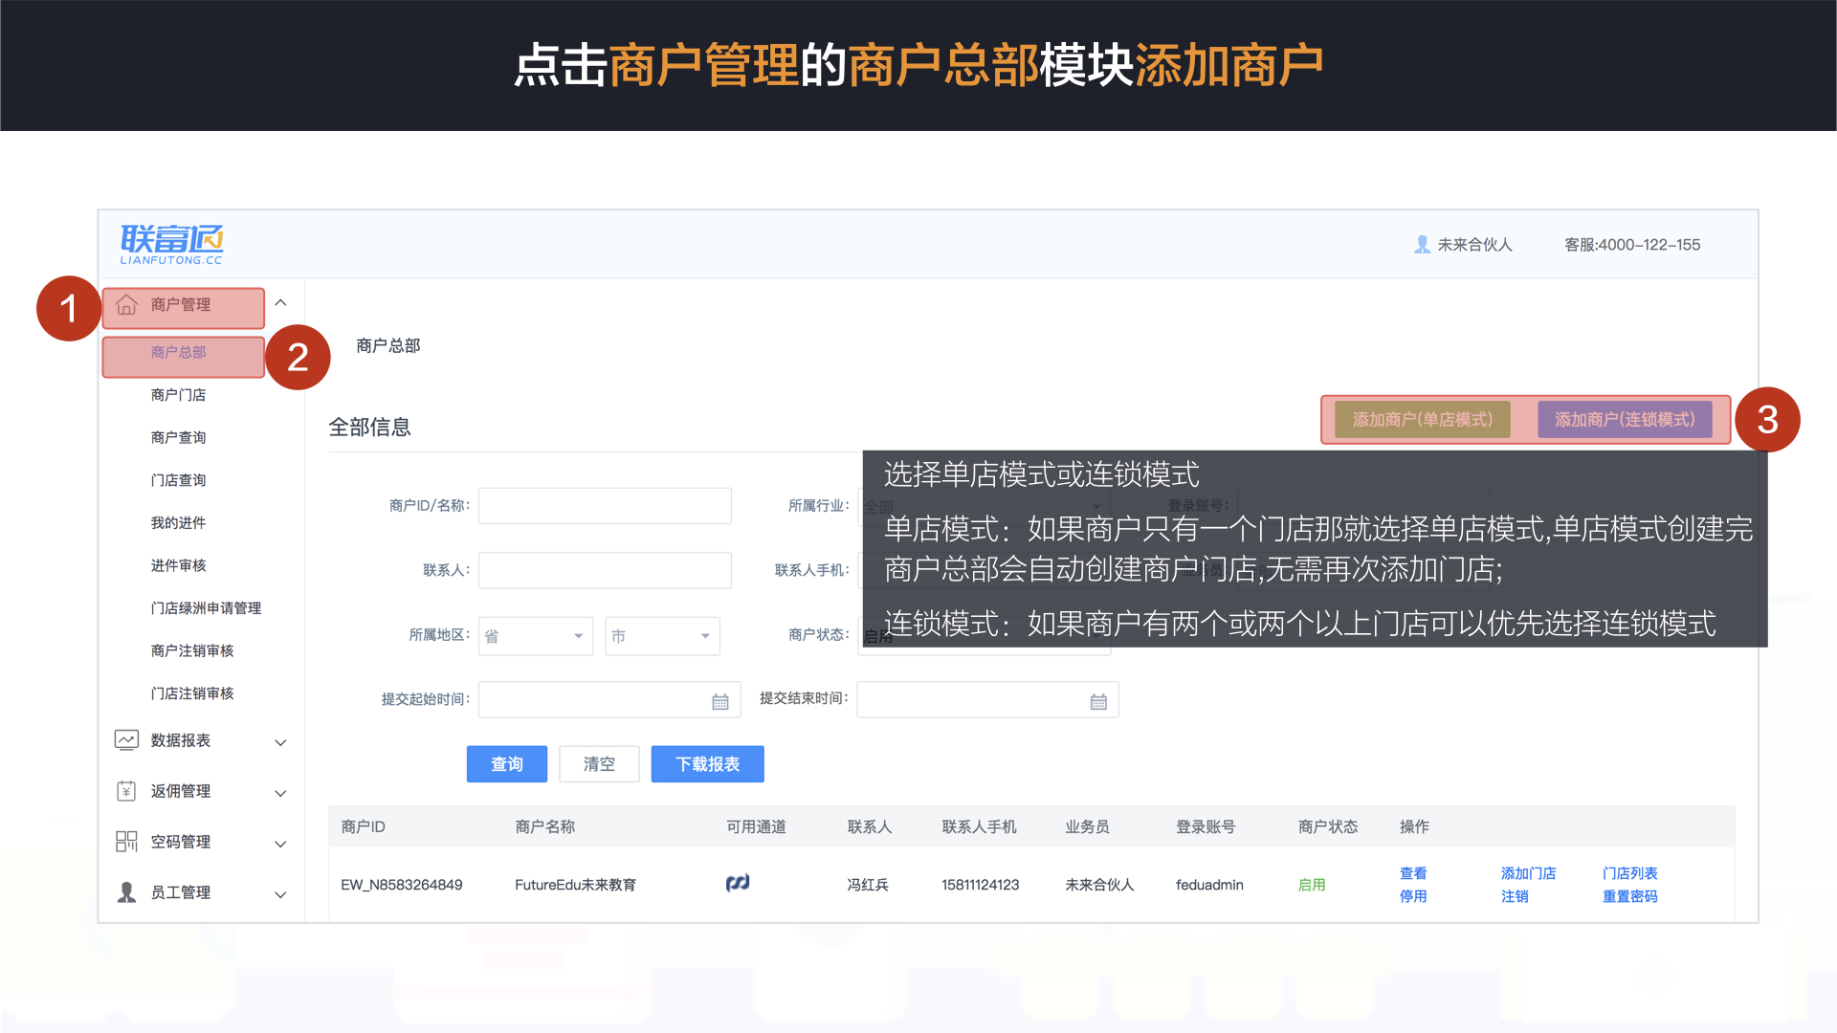
Task: Click the 未来合伙人 username text
Action: 1474,245
